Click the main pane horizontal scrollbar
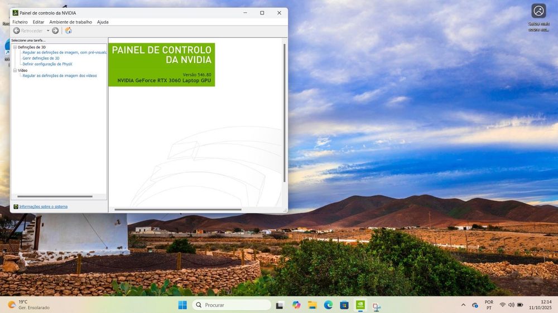The image size is (558, 313). [x=178, y=209]
